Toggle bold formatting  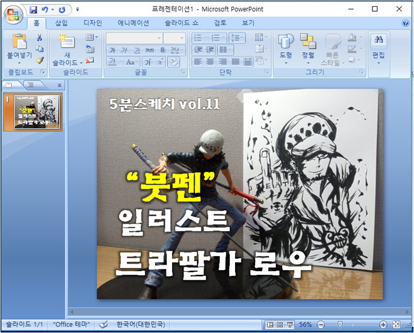[x=112, y=50]
